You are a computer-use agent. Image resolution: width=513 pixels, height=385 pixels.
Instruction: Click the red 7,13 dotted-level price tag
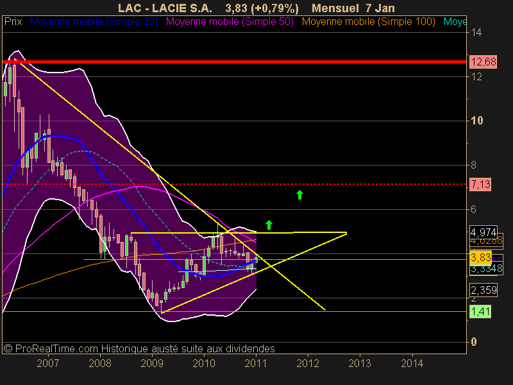480,184
